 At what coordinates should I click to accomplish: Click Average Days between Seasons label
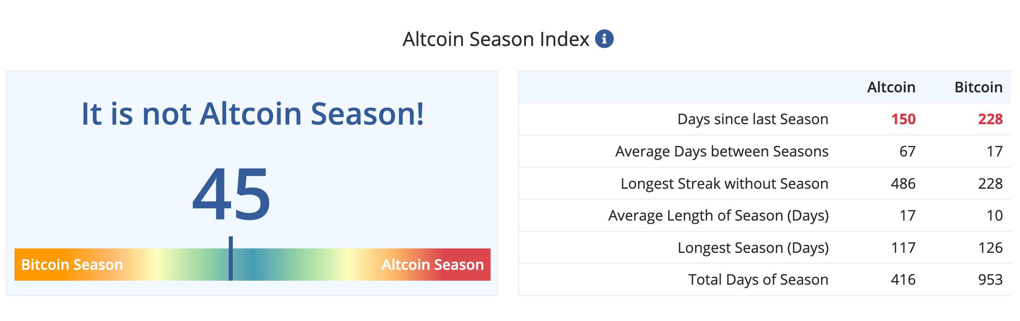722,151
